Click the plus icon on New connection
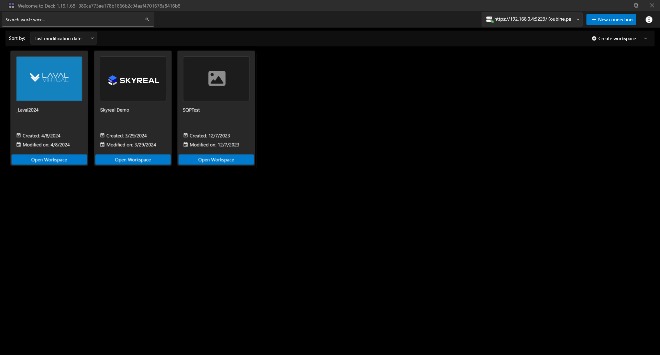The width and height of the screenshot is (660, 355). (x=594, y=20)
